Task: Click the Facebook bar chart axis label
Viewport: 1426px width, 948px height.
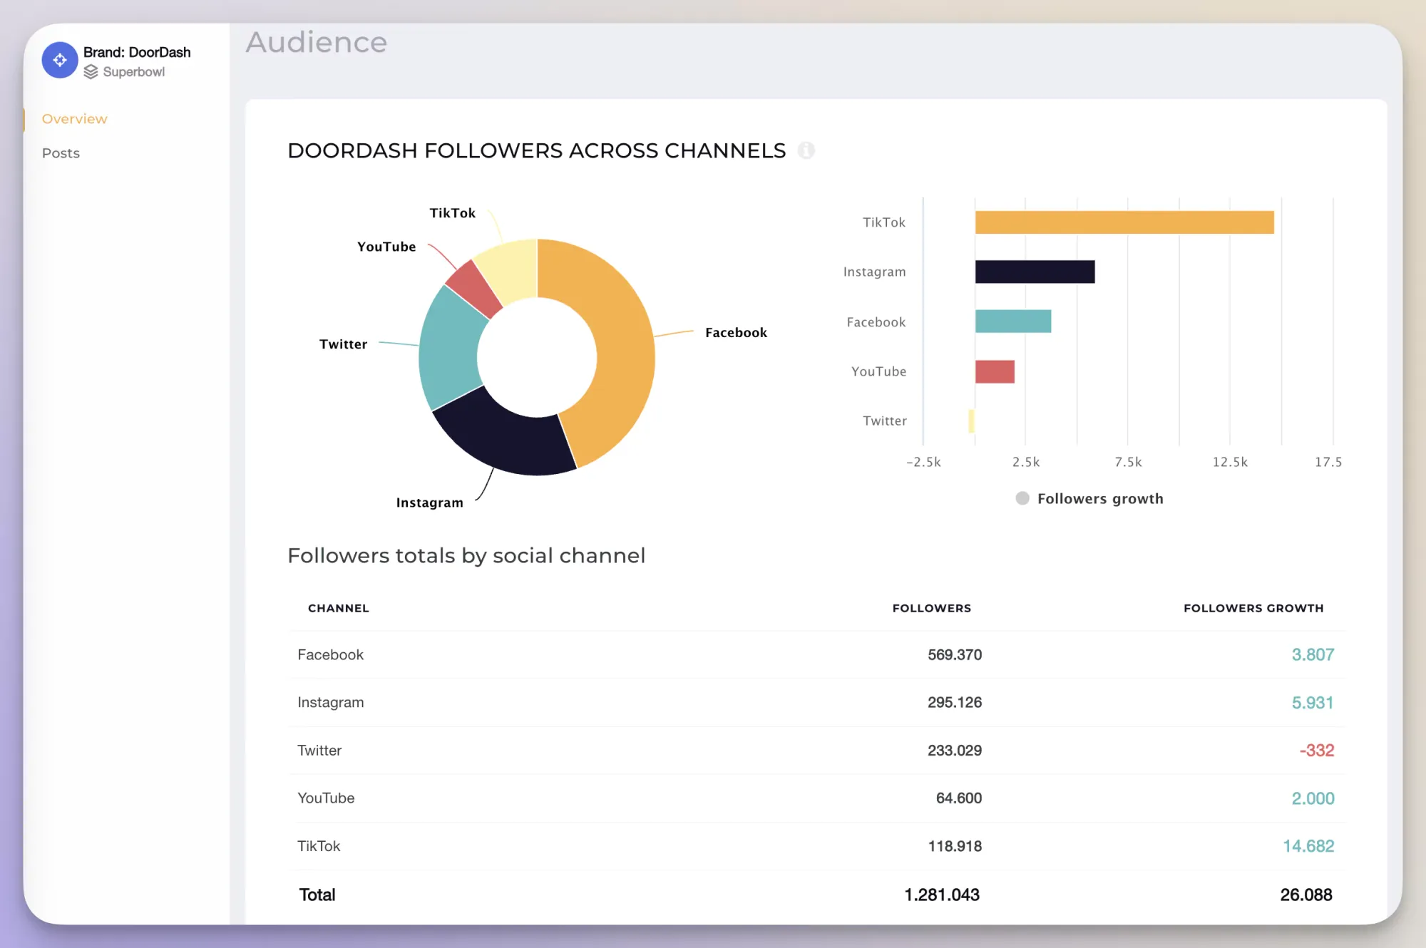Action: 876,322
